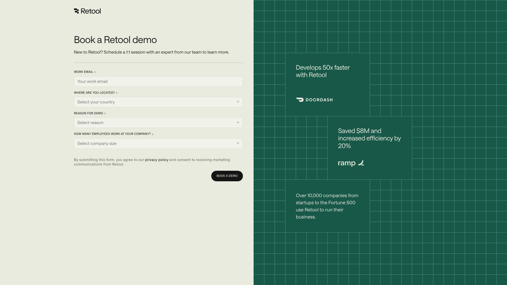Click the 'Book a Retool demo' heading
Image resolution: width=507 pixels, height=285 pixels.
(x=115, y=40)
